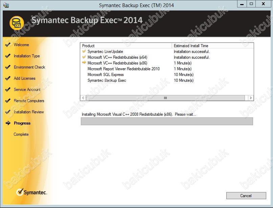273x208 pixels.
Task: Click the Installation Type checkmark icon
Action: click(8, 56)
